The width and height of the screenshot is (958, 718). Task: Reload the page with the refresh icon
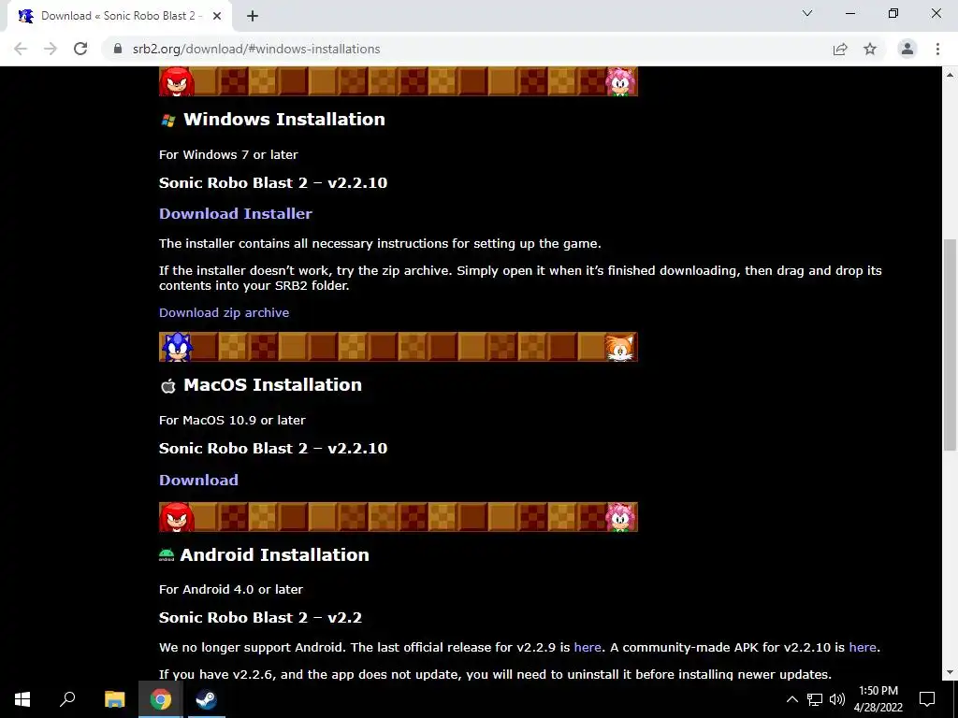pos(80,49)
